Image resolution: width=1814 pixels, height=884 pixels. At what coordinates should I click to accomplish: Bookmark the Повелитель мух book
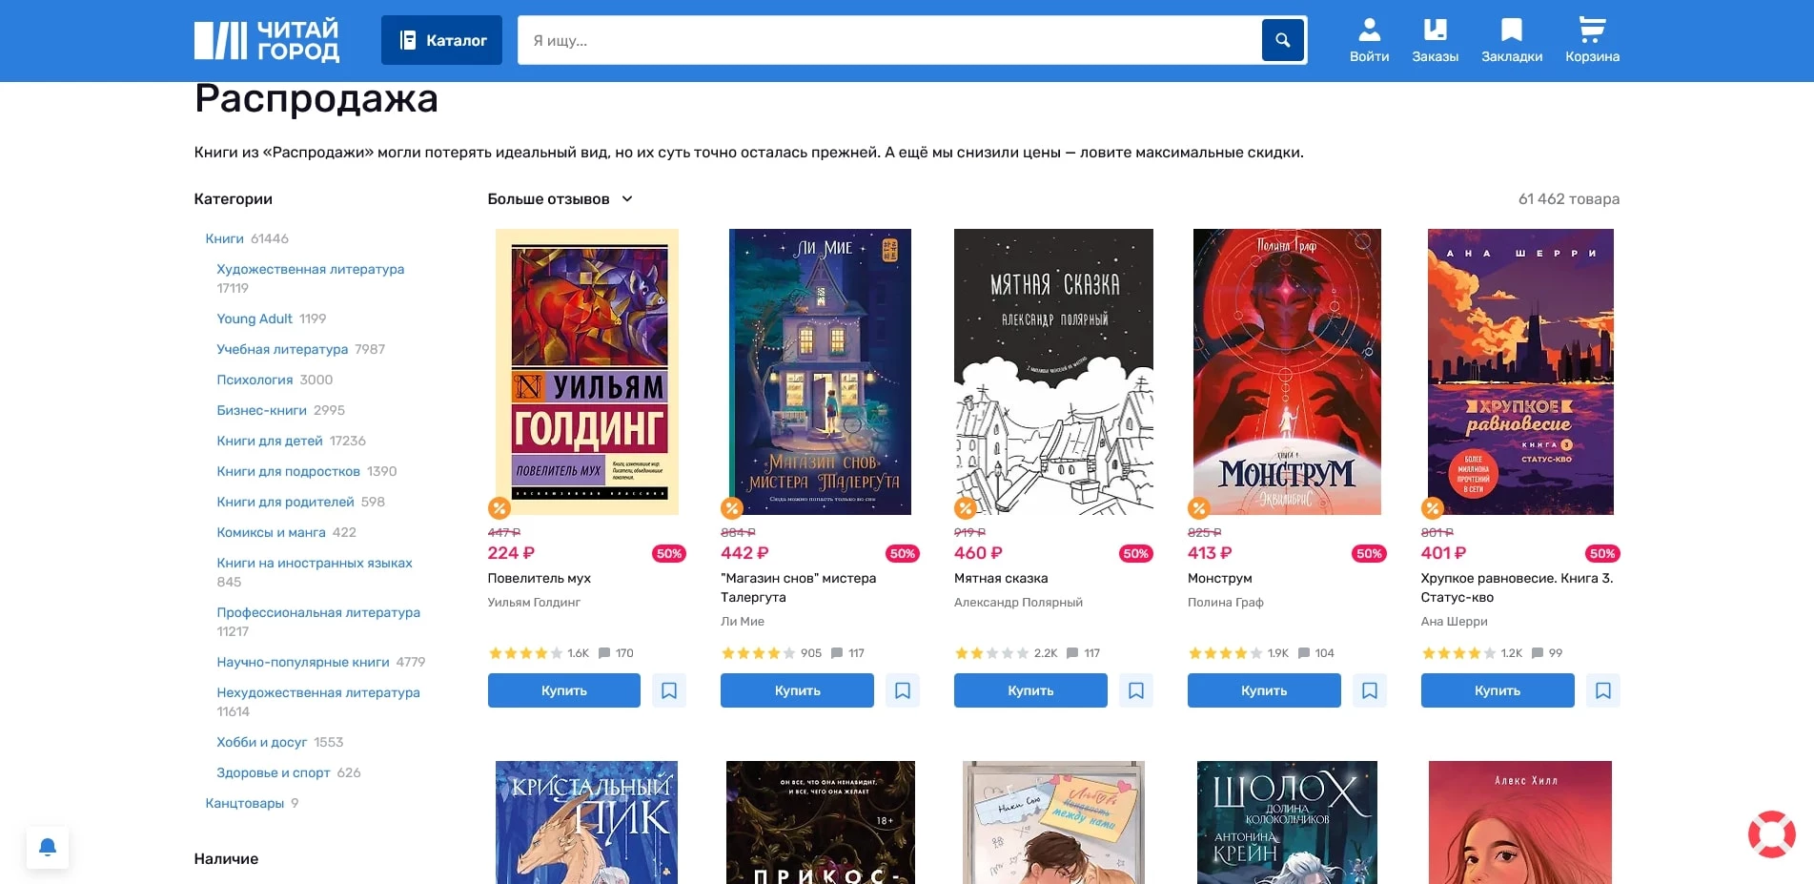[669, 690]
